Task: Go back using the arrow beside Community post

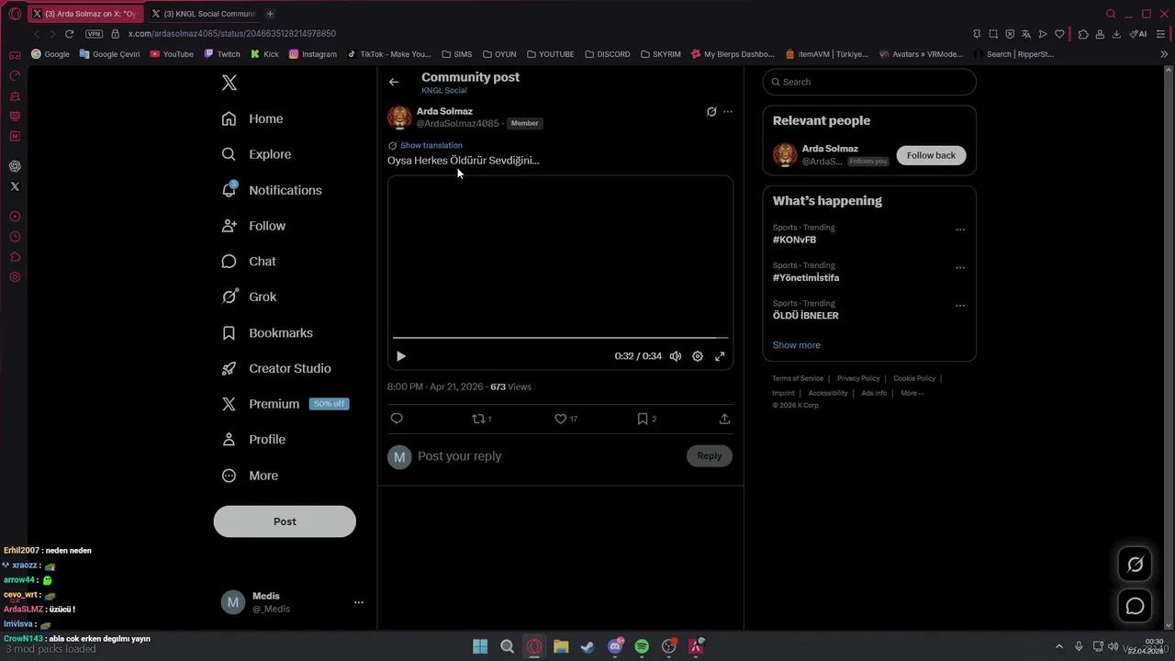Action: [x=394, y=83]
